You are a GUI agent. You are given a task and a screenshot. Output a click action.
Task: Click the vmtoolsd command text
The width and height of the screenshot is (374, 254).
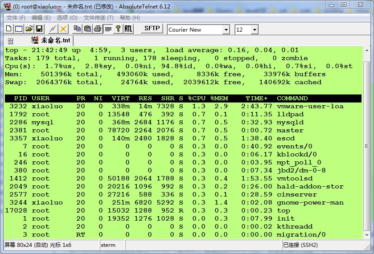[x=295, y=178]
